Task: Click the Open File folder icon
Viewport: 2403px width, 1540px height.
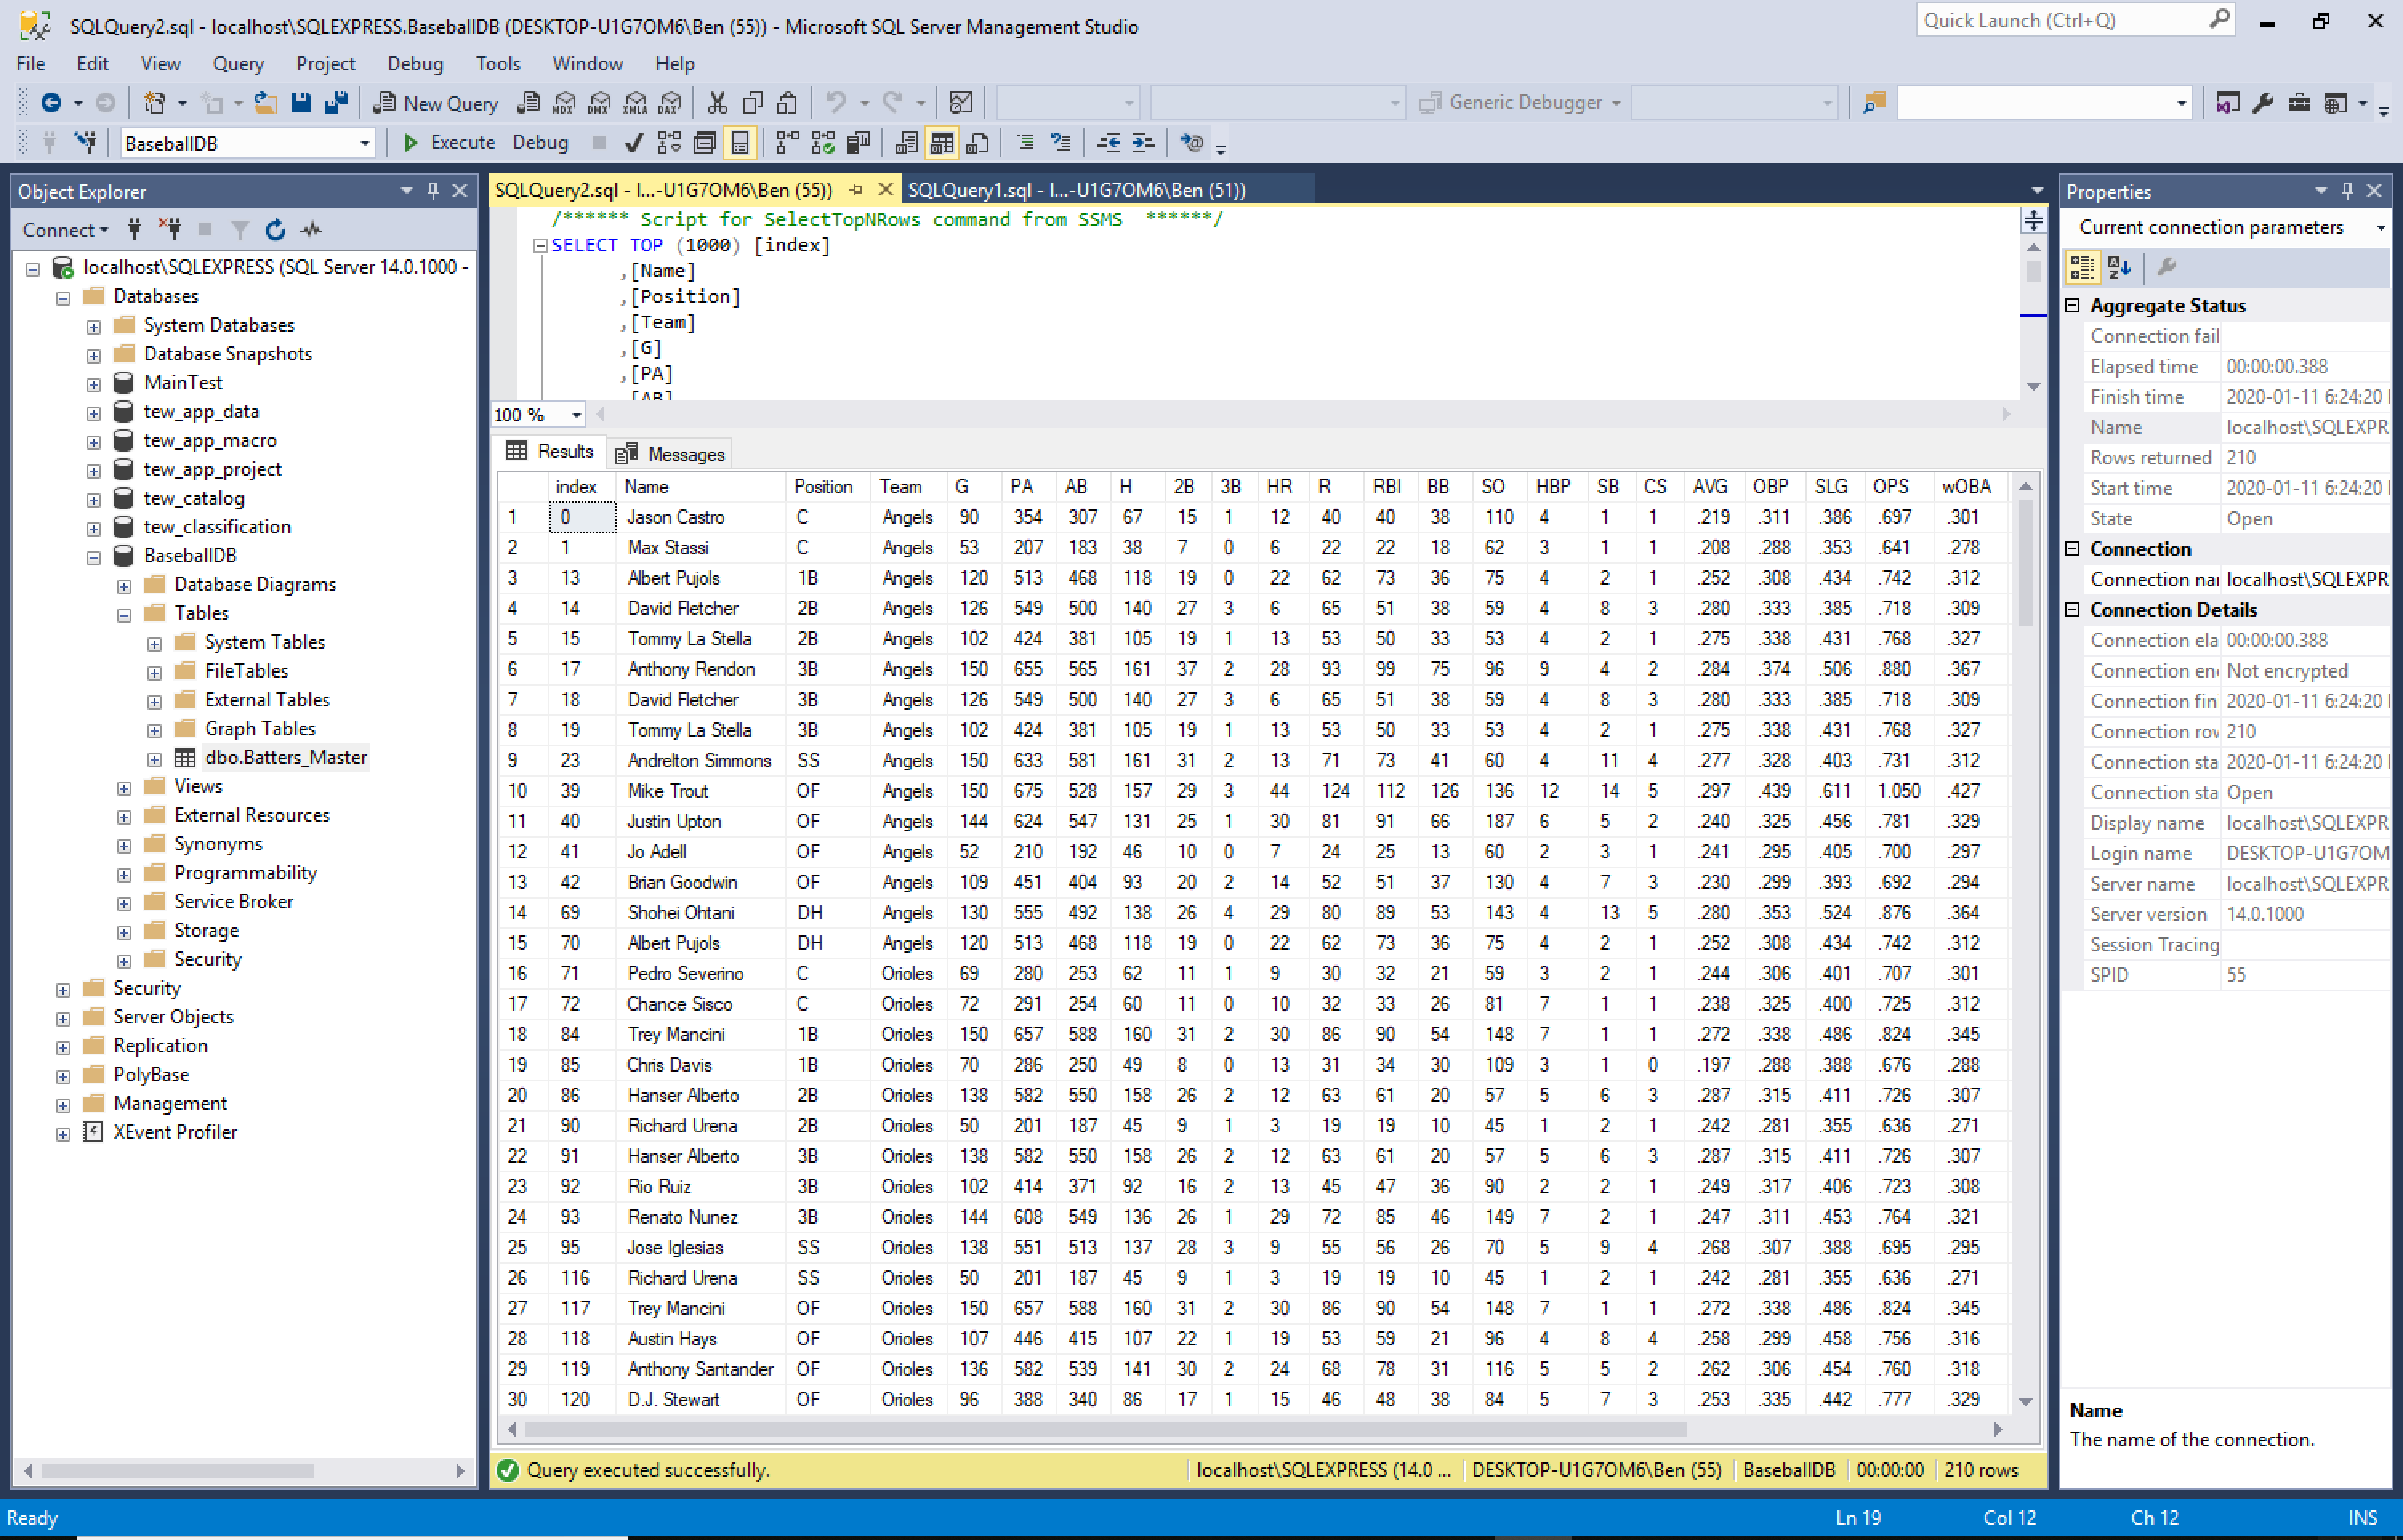Action: coord(265,103)
